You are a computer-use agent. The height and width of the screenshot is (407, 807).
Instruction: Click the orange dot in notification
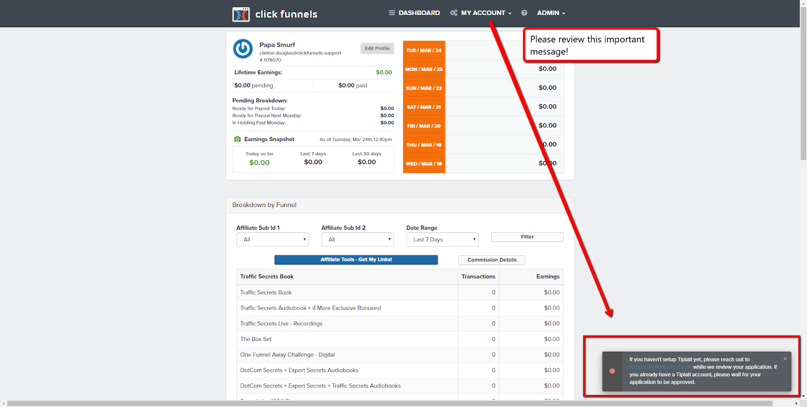(612, 371)
